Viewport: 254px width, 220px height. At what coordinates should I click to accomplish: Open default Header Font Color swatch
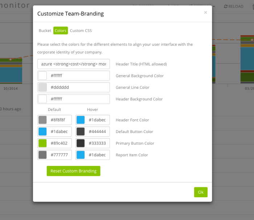coord(42,120)
